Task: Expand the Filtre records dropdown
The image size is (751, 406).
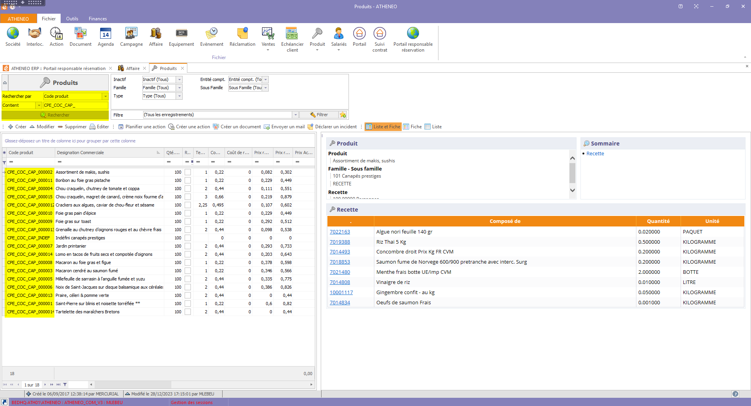Action: [x=296, y=115]
